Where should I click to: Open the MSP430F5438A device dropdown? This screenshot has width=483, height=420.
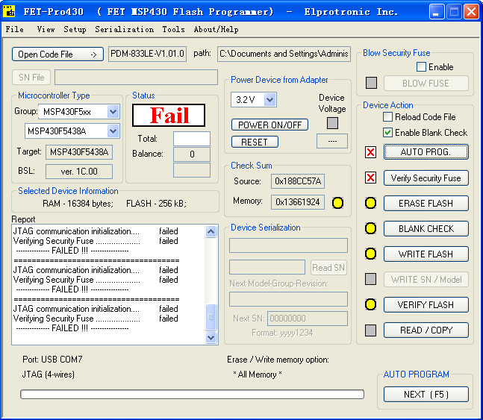coord(113,131)
